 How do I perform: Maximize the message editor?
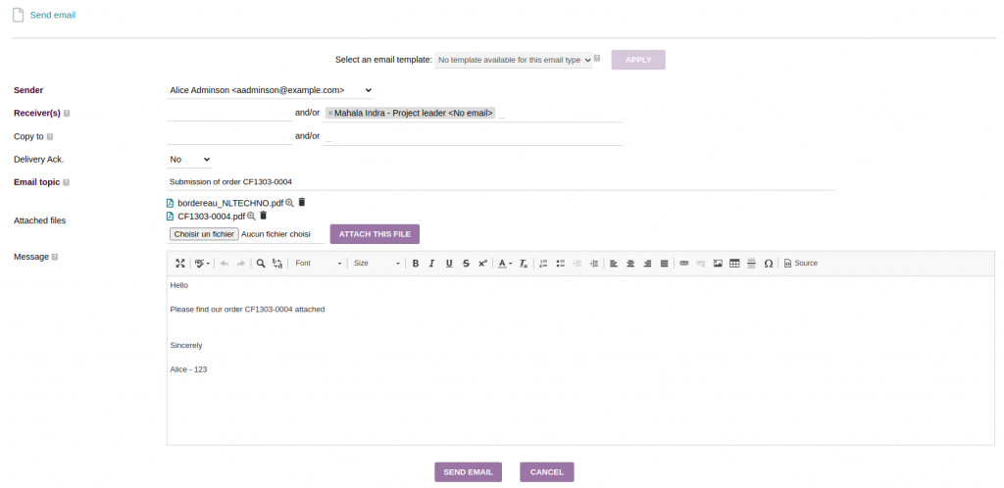pyautogui.click(x=180, y=264)
